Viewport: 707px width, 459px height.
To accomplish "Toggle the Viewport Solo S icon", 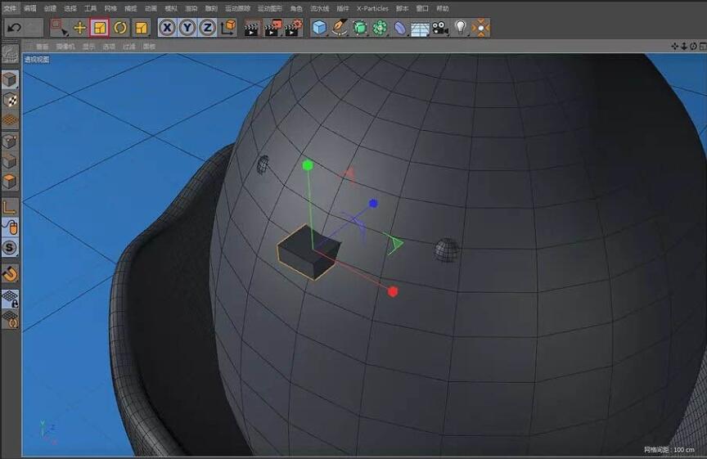I will pos(10,248).
